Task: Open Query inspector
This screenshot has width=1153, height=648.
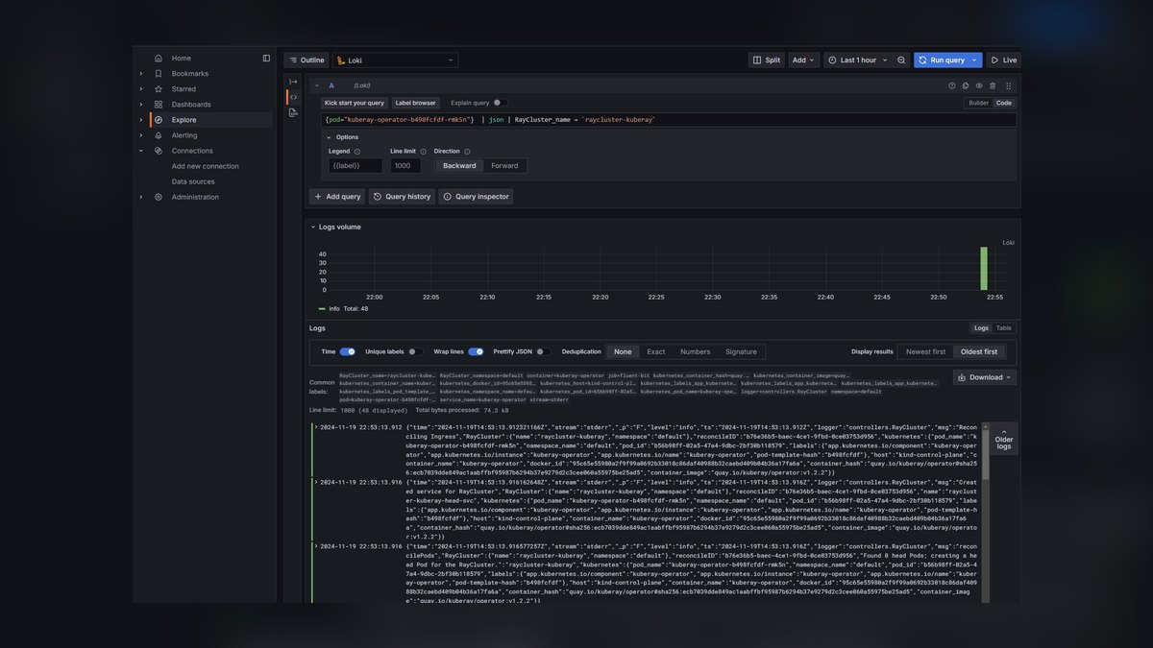Action: coord(476,197)
